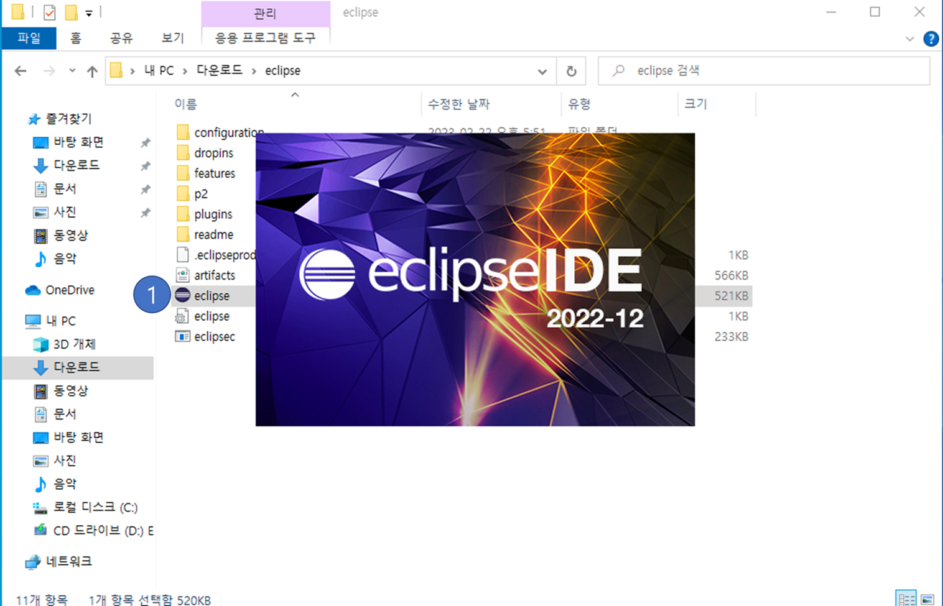943x606 pixels.
Task: Expand breadcrumb arrow after 내 PC
Action: pos(185,71)
